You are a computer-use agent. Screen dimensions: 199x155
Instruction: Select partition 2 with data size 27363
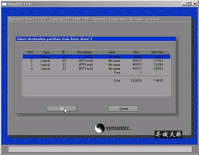pyautogui.click(x=97, y=61)
